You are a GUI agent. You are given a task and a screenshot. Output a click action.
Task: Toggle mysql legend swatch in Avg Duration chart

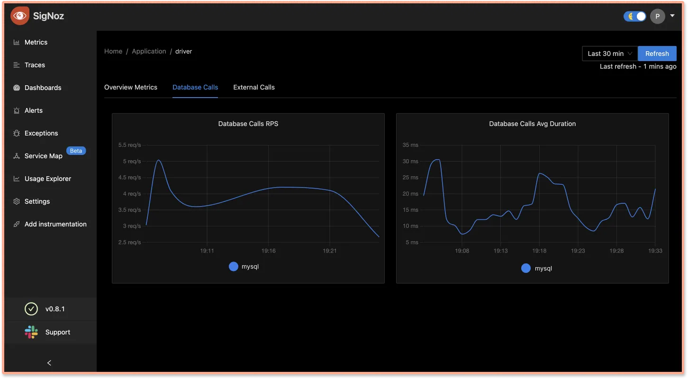click(x=525, y=268)
